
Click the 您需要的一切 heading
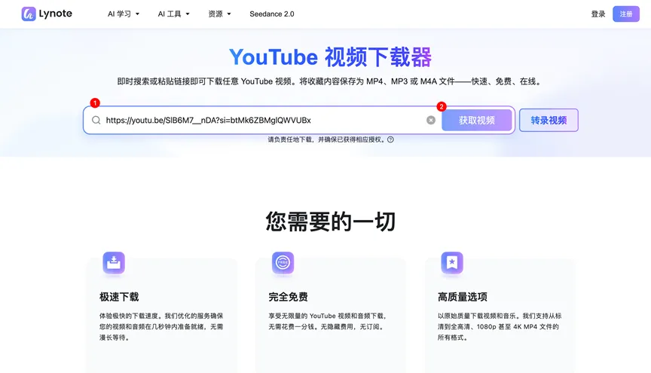tap(331, 222)
